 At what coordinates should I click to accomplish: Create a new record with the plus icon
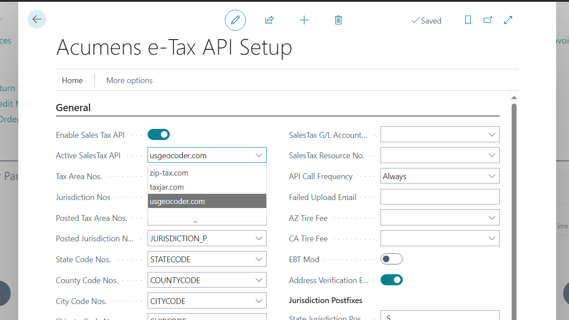304,20
